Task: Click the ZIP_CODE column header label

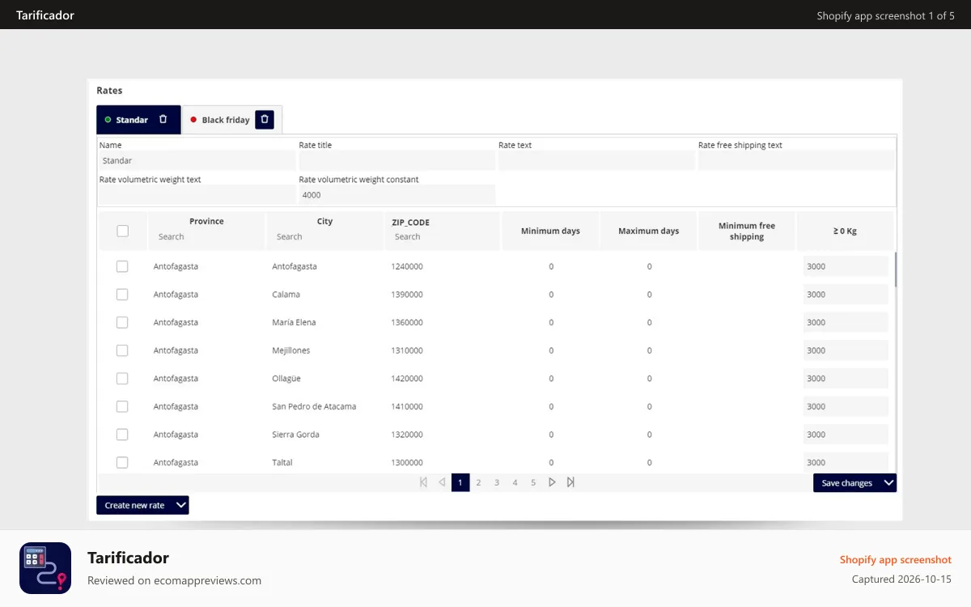Action: tap(410, 222)
